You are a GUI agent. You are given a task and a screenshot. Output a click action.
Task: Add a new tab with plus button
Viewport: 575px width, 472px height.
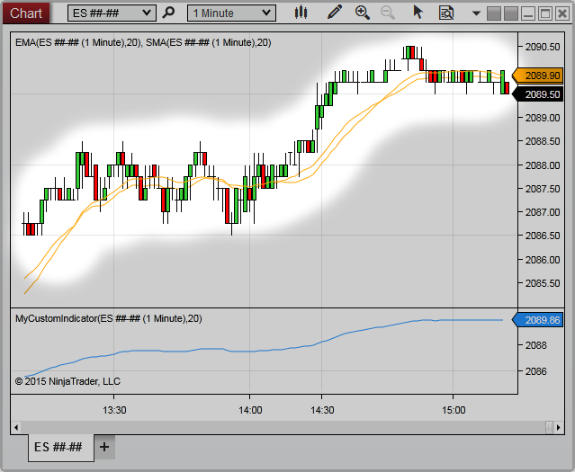[104, 447]
